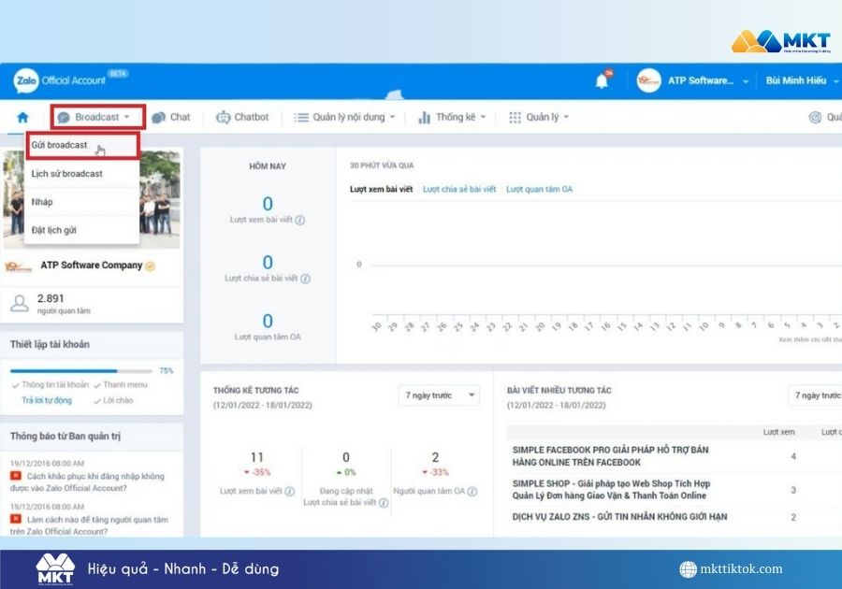Image resolution: width=842 pixels, height=589 pixels.
Task: Click the ATP Software account avatar
Action: pyautogui.click(x=648, y=80)
